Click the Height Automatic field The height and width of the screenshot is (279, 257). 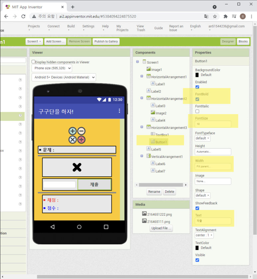coord(213,151)
